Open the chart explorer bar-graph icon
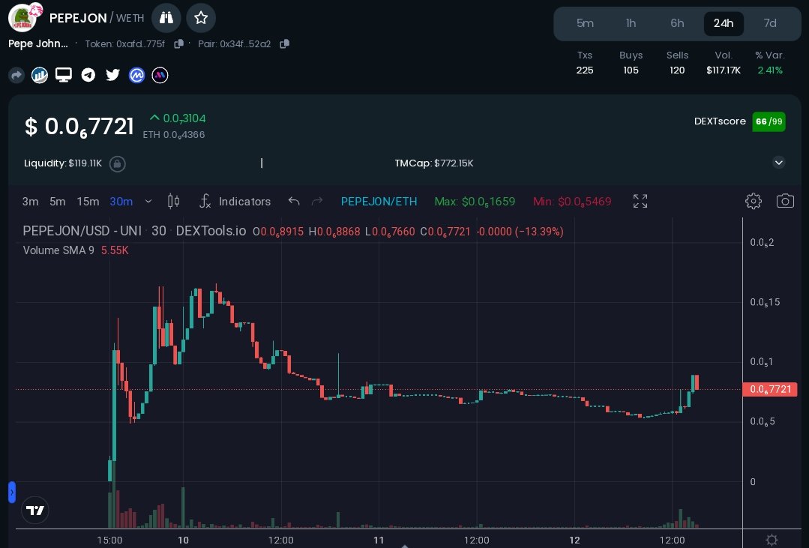Screen dimensions: 809x548 pos(39,75)
